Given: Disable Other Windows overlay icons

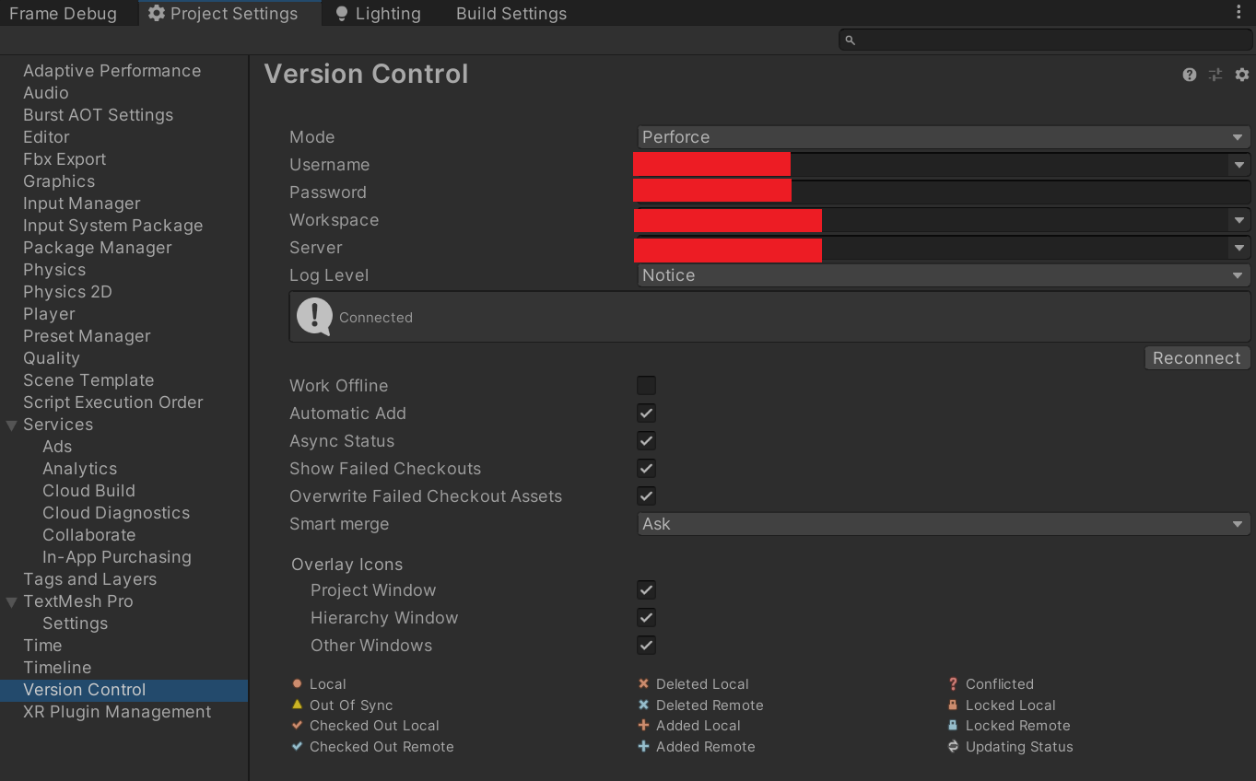Looking at the screenshot, I should 647,645.
